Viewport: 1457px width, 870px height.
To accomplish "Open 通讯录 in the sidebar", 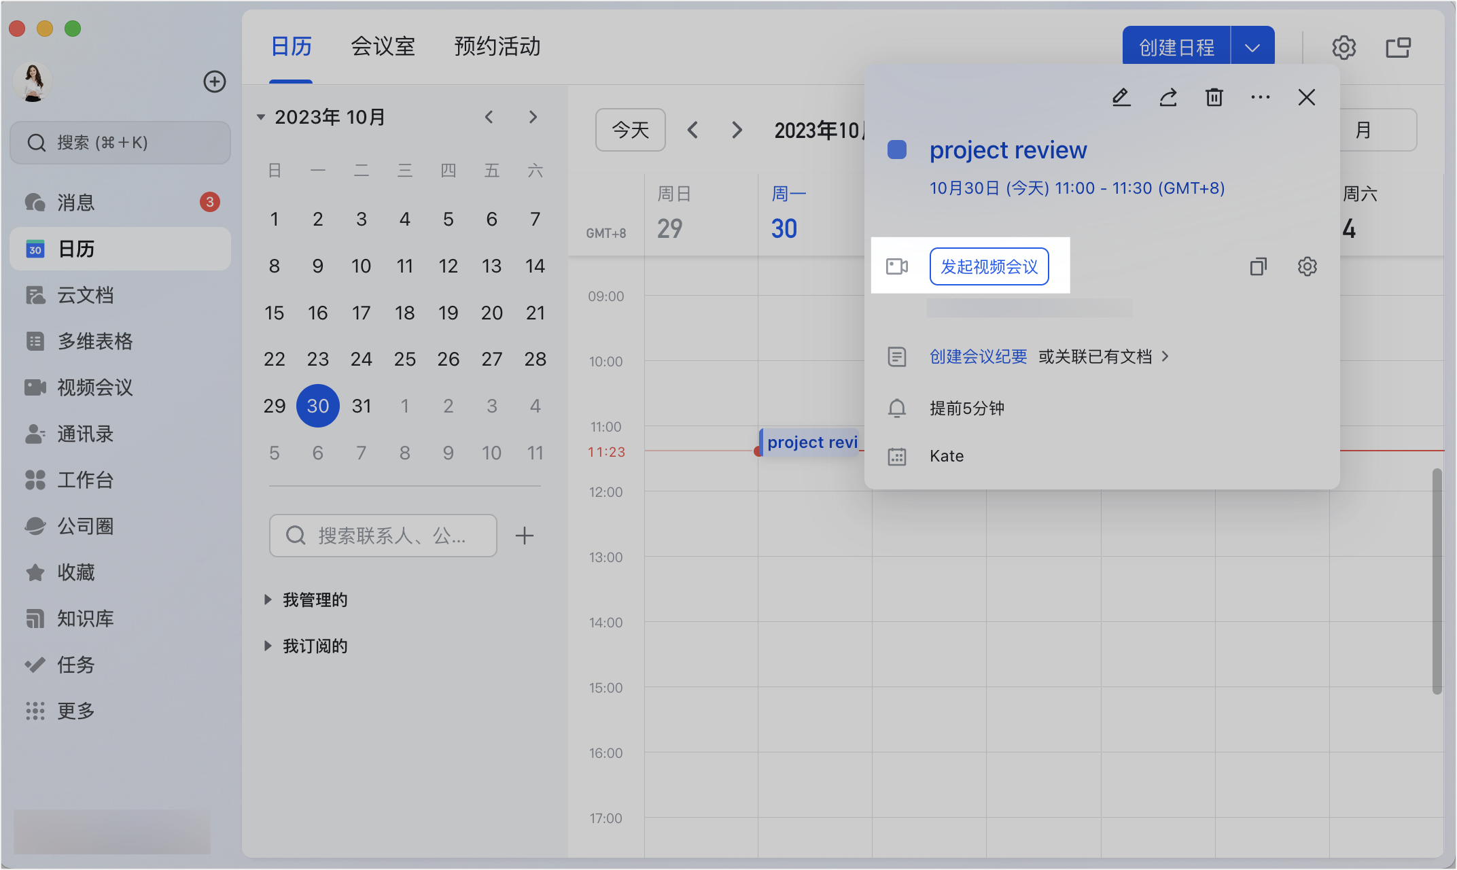I will 120,434.
